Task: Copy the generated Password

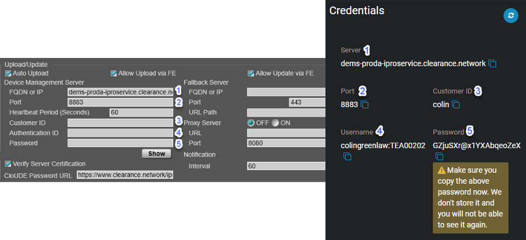Action: [439, 156]
